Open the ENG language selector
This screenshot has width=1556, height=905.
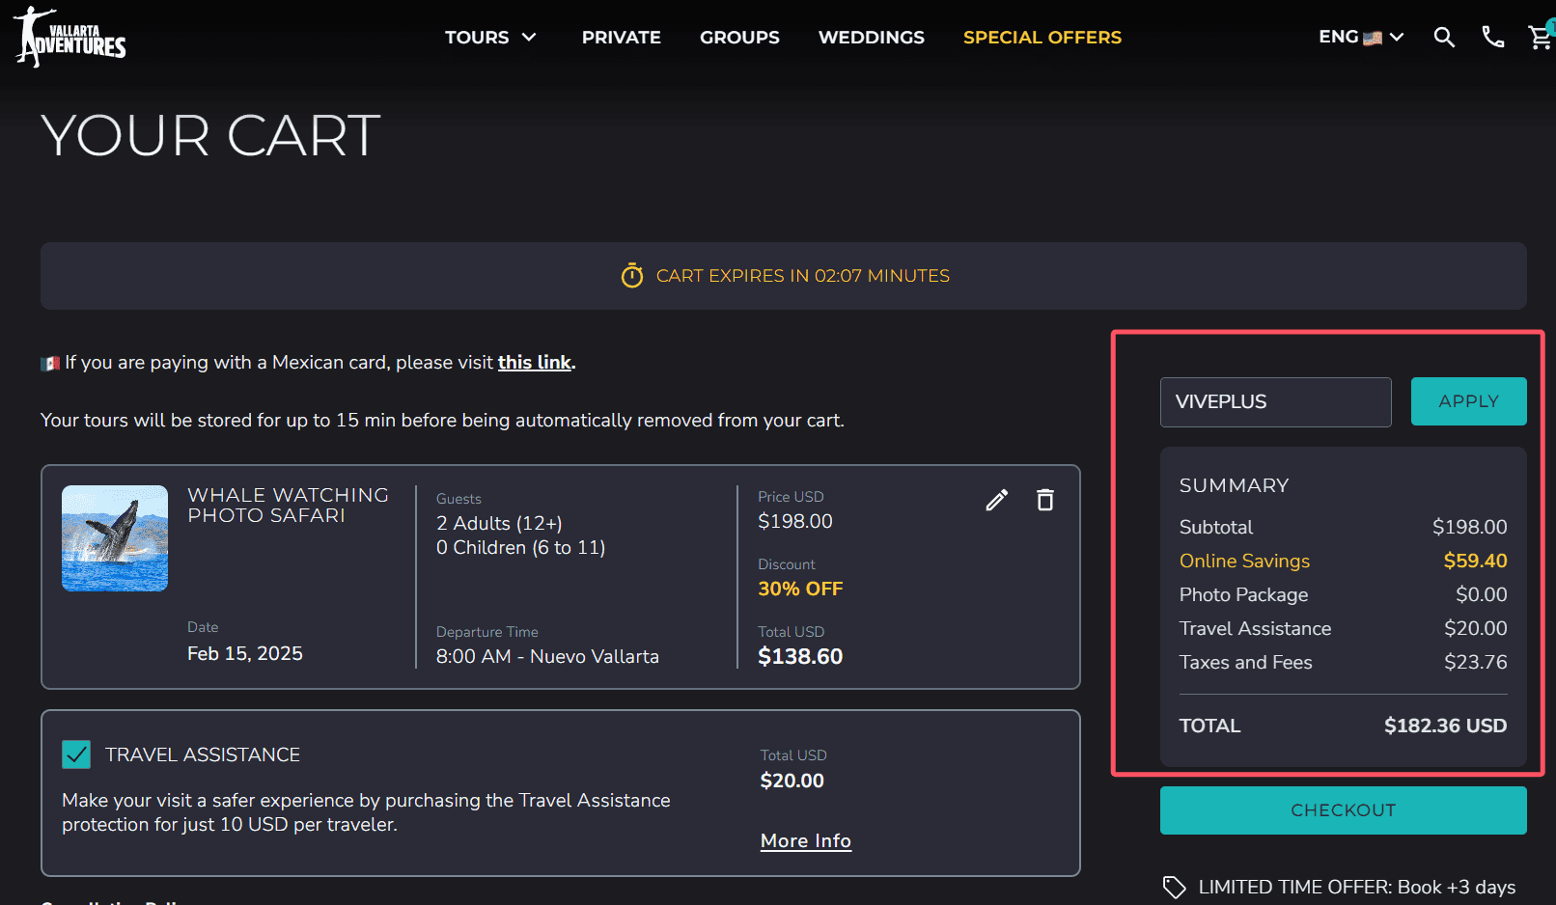(x=1361, y=38)
